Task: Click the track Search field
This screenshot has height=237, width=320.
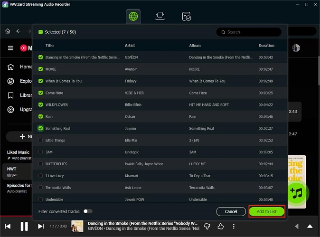Action: (x=249, y=32)
